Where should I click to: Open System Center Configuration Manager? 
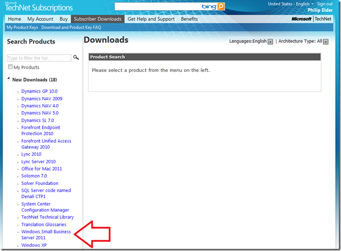[x=45, y=207]
